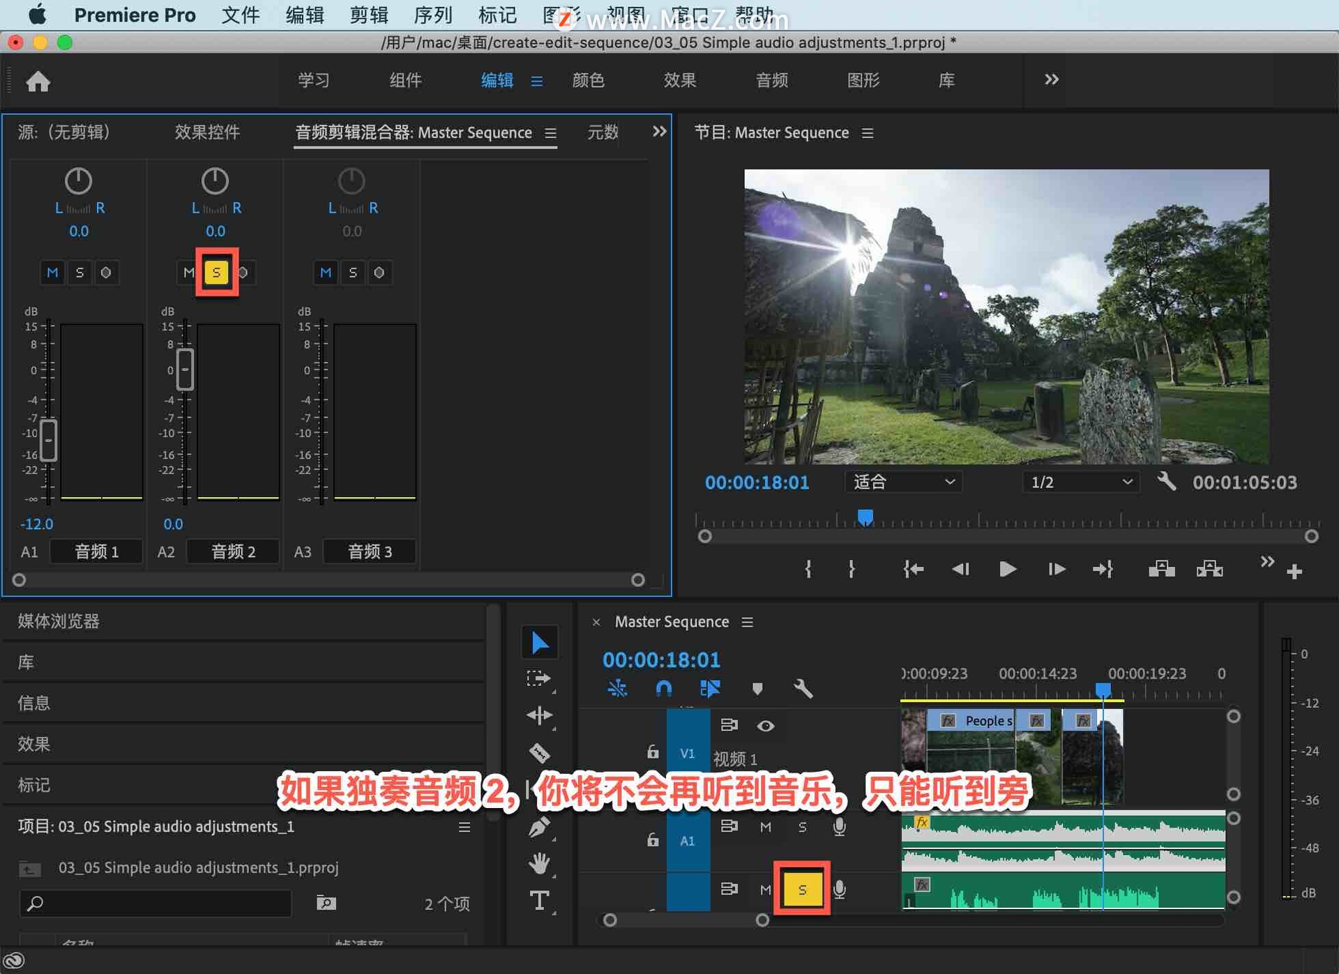The height and width of the screenshot is (974, 1339).
Task: Solo 音频 2 in the Audio Track Mixer
Action: (216, 273)
